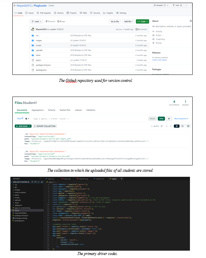The height and width of the screenshot is (258, 206).
Task: Open the query history clock dropdown
Action: coord(27,119)
